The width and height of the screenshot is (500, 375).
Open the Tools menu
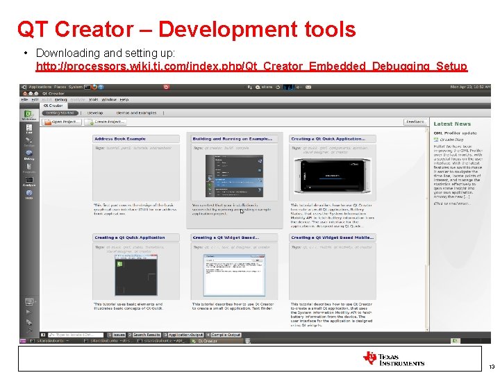[94, 99]
